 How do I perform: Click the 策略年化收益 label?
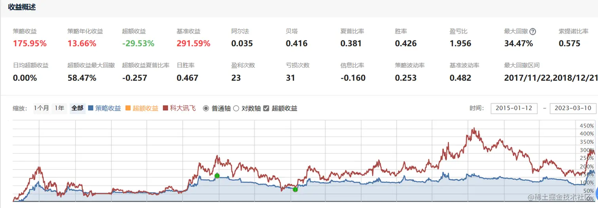tap(85, 31)
